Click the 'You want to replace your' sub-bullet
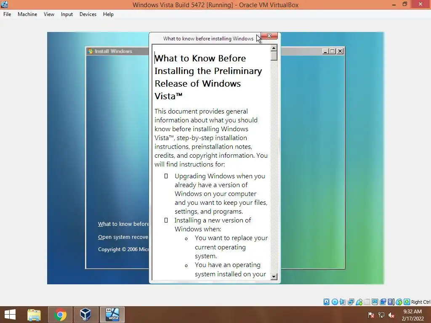 (231, 238)
